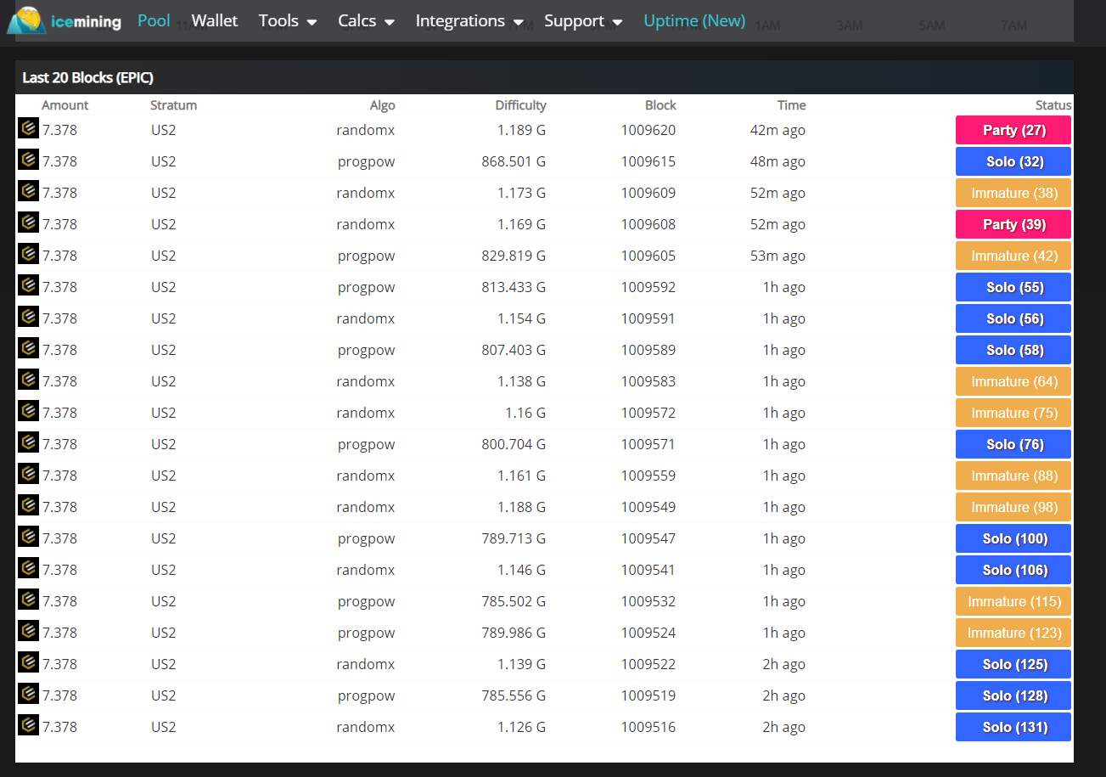Expand the Support dropdown
1106x777 pixels.
coord(583,20)
